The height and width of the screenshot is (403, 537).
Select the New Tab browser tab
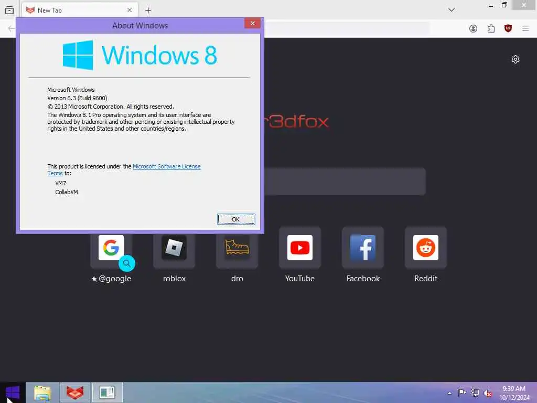(80, 10)
